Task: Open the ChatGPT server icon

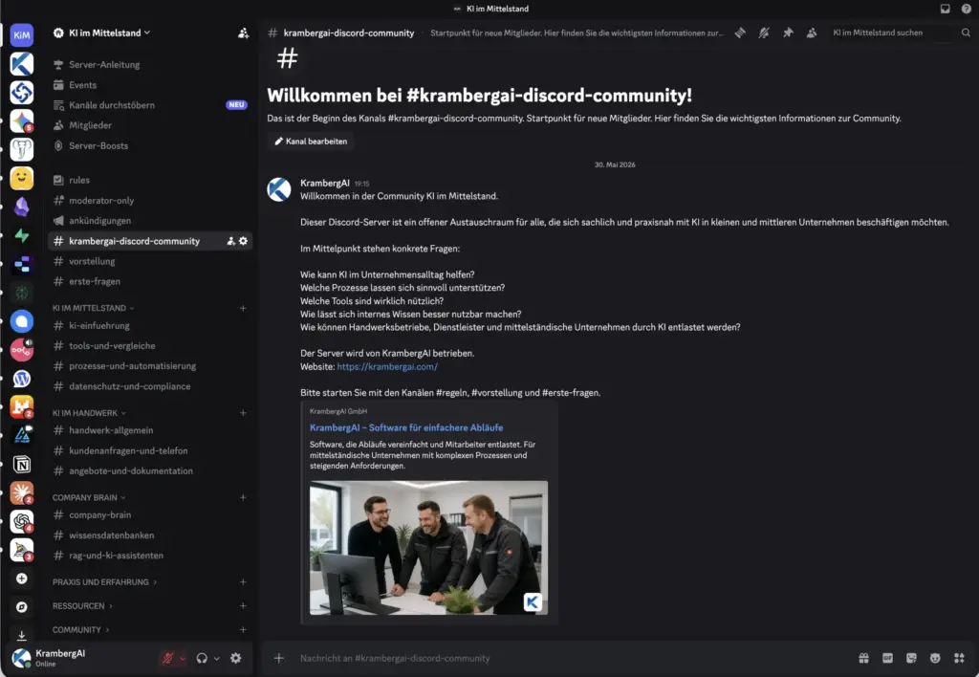Action: (22, 521)
